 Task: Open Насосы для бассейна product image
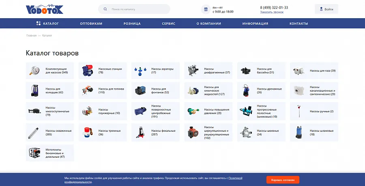246,71
